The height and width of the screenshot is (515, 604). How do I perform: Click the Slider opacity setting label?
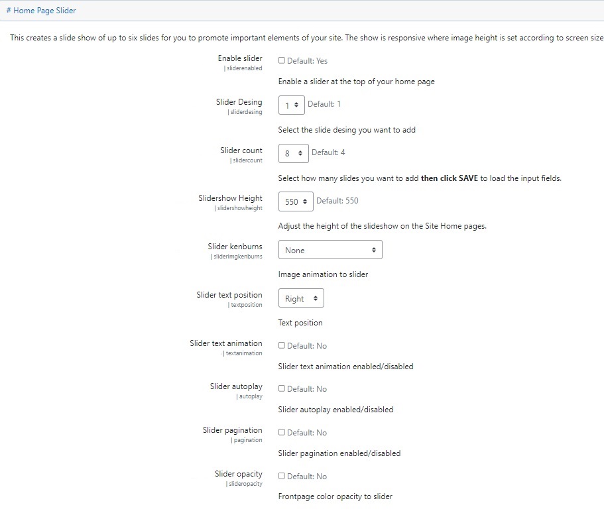(x=239, y=474)
